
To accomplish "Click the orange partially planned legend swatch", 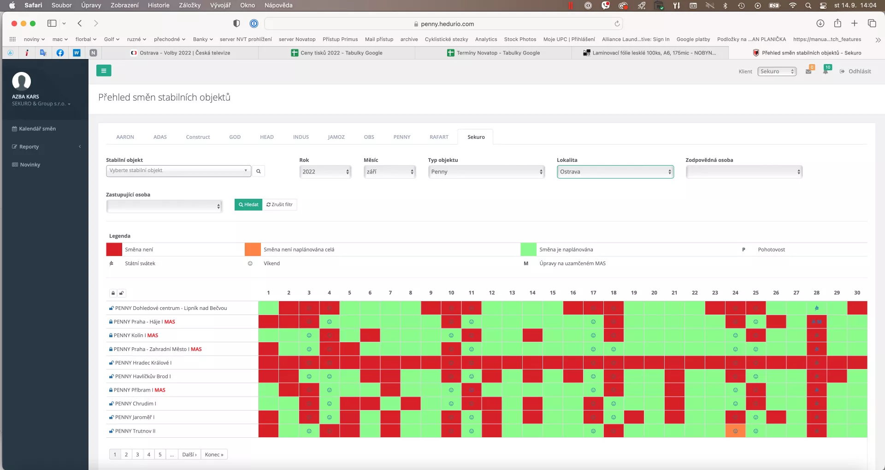I will (253, 250).
